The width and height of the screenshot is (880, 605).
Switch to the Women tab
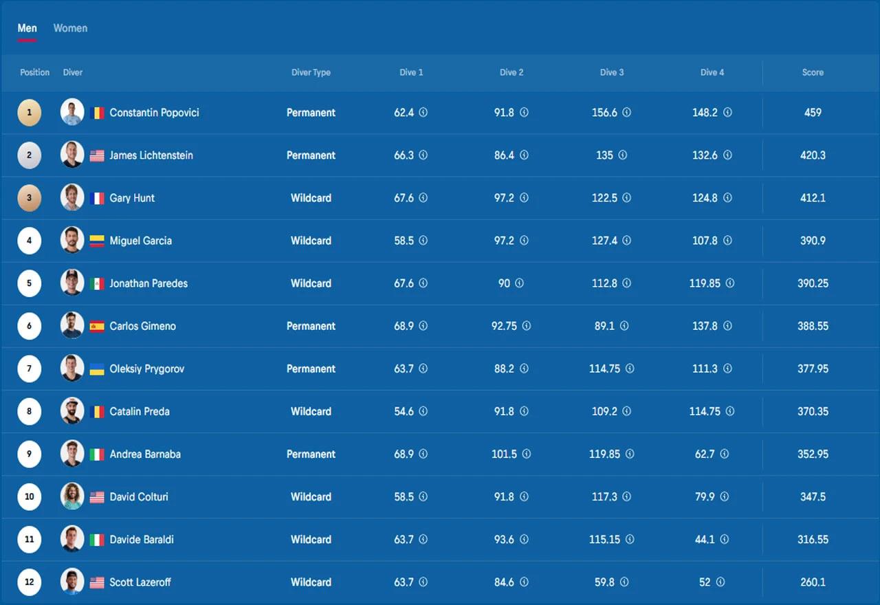coord(70,28)
